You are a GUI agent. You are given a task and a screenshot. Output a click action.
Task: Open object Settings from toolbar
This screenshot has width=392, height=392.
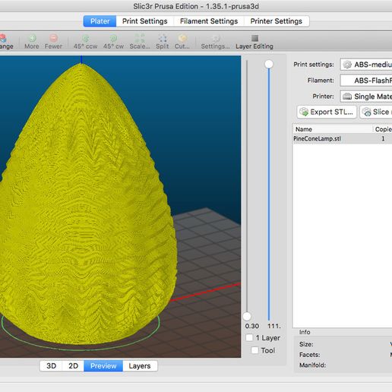coord(215,42)
